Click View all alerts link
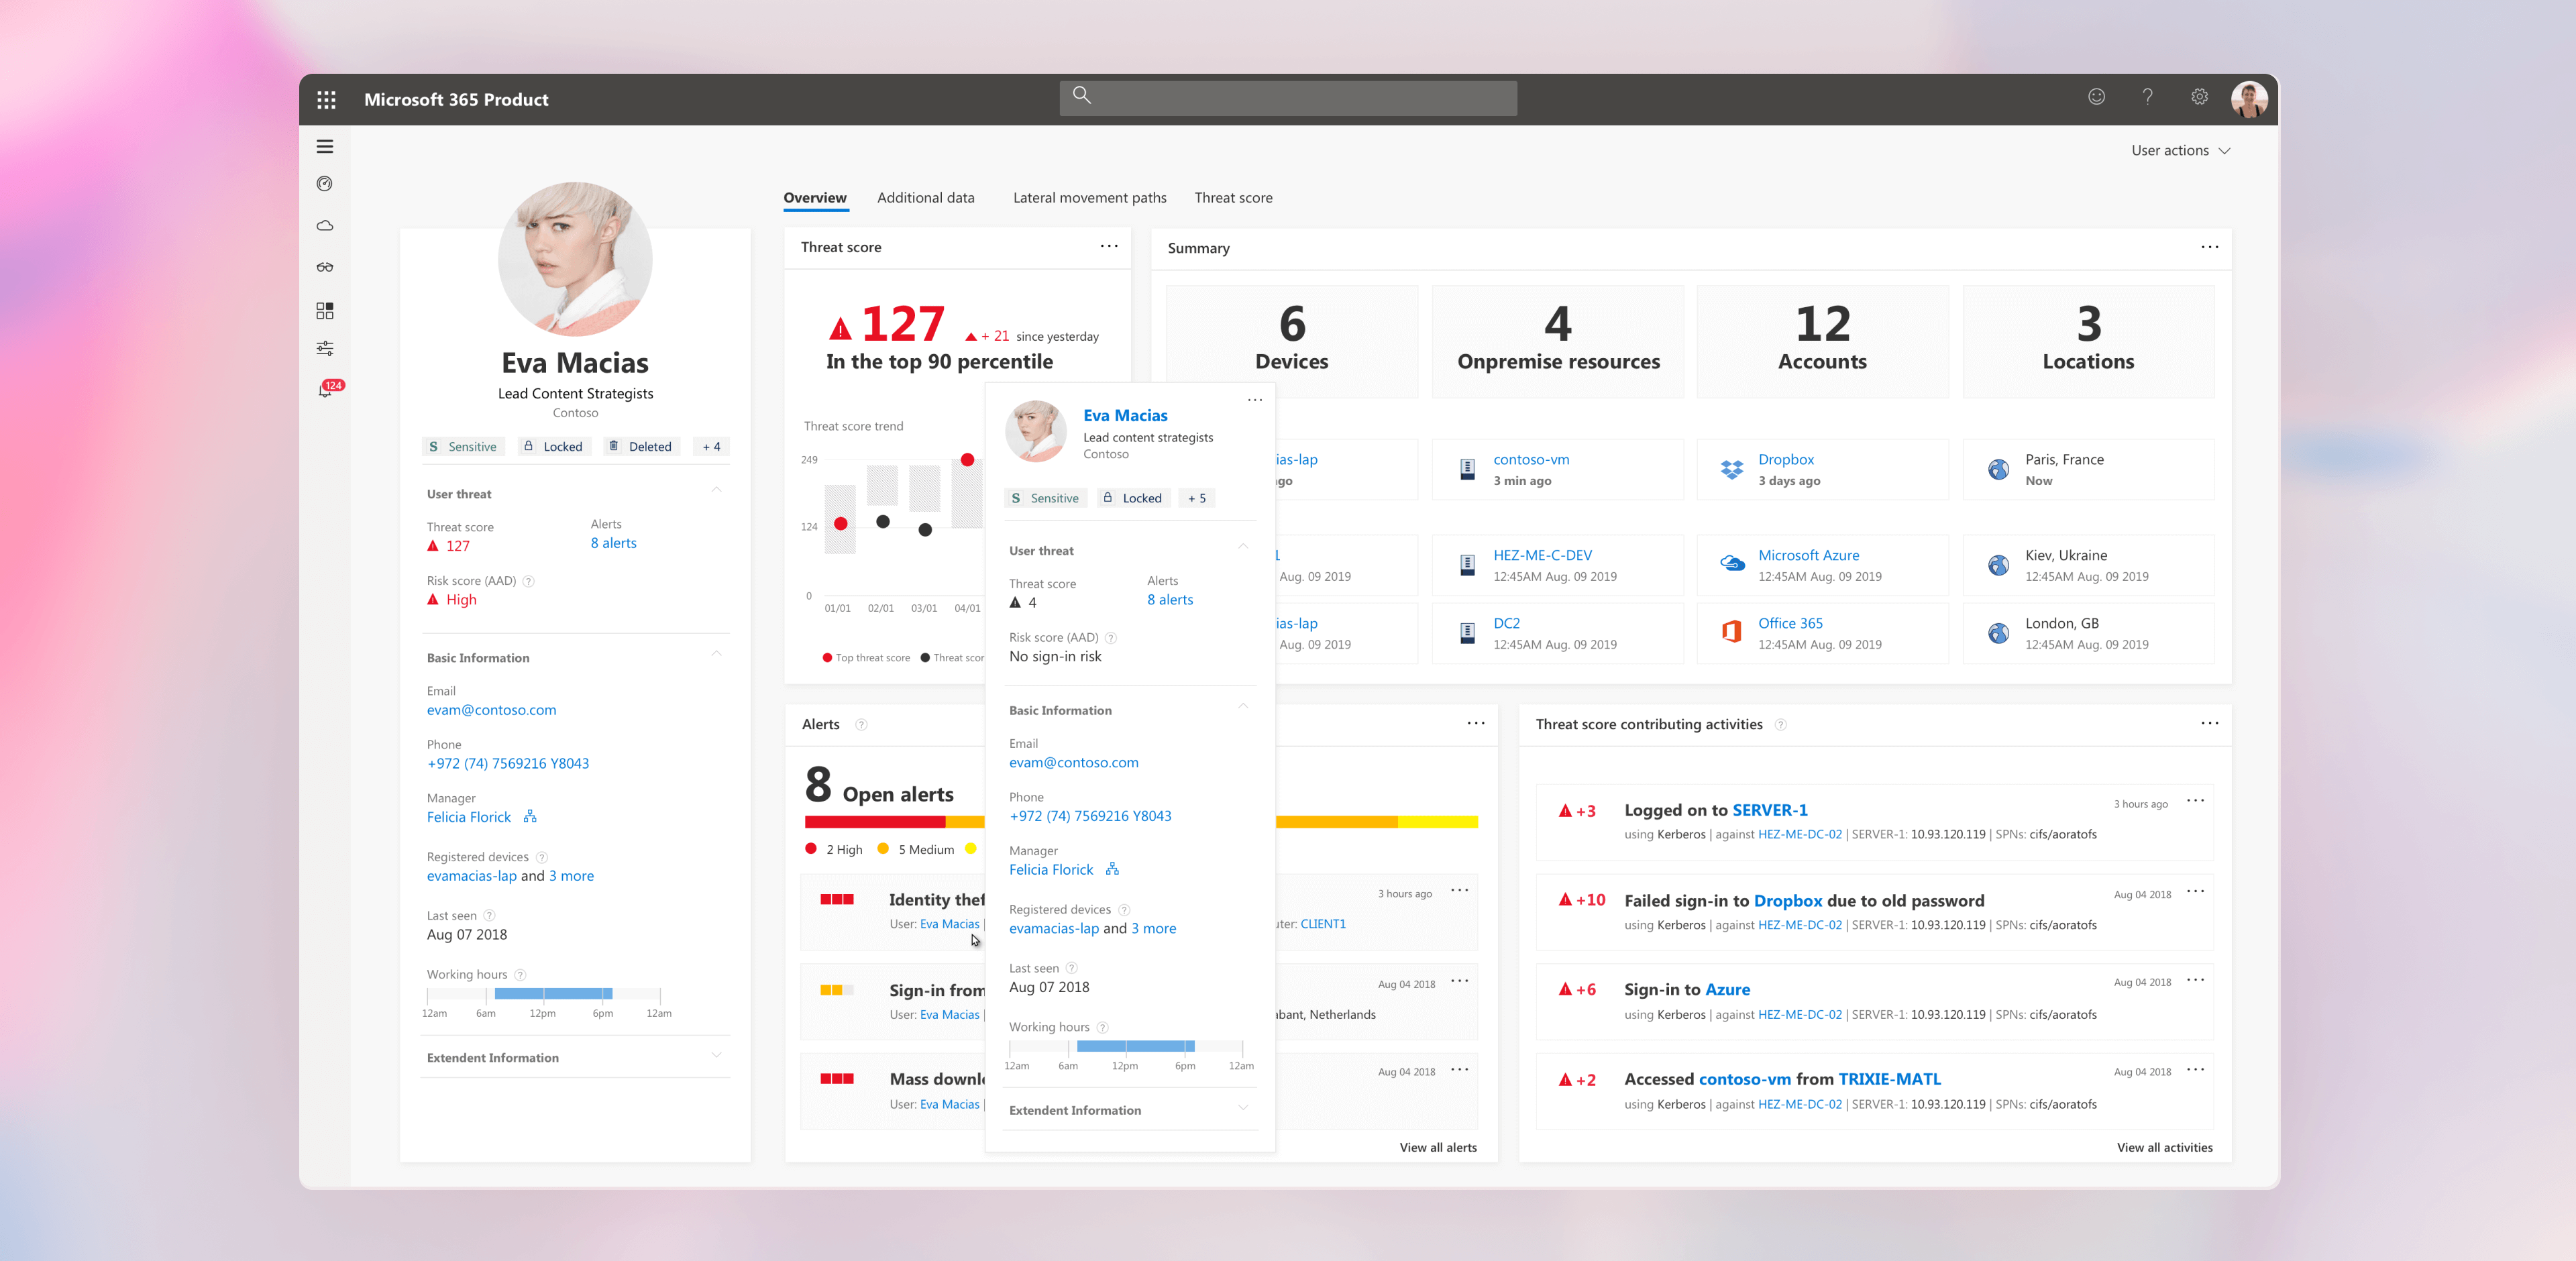Screen dimensions: 2576x1261 tap(1438, 1147)
